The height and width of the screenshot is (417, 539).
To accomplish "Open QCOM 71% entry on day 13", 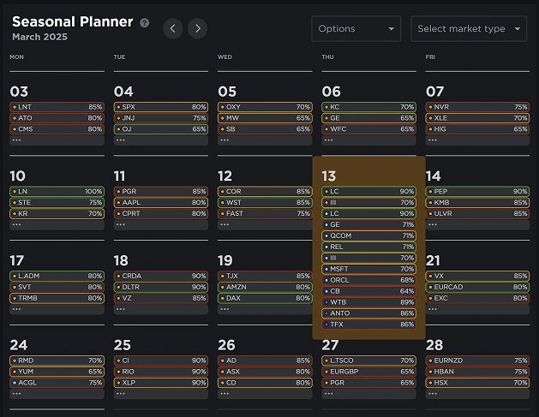I will click(x=369, y=235).
